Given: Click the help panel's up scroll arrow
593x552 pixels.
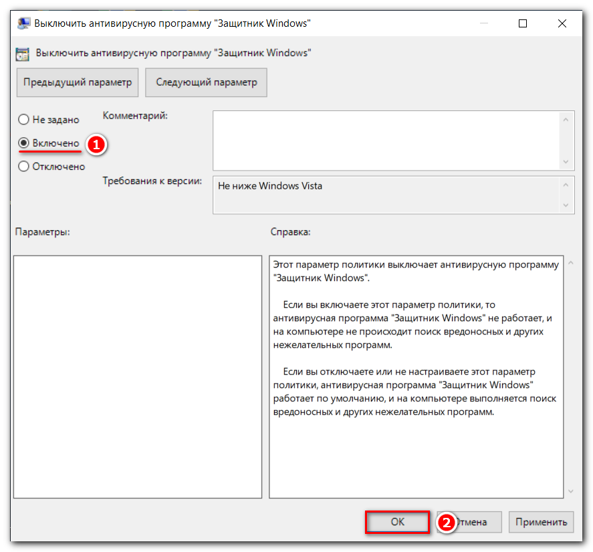Looking at the screenshot, I should point(571,263).
